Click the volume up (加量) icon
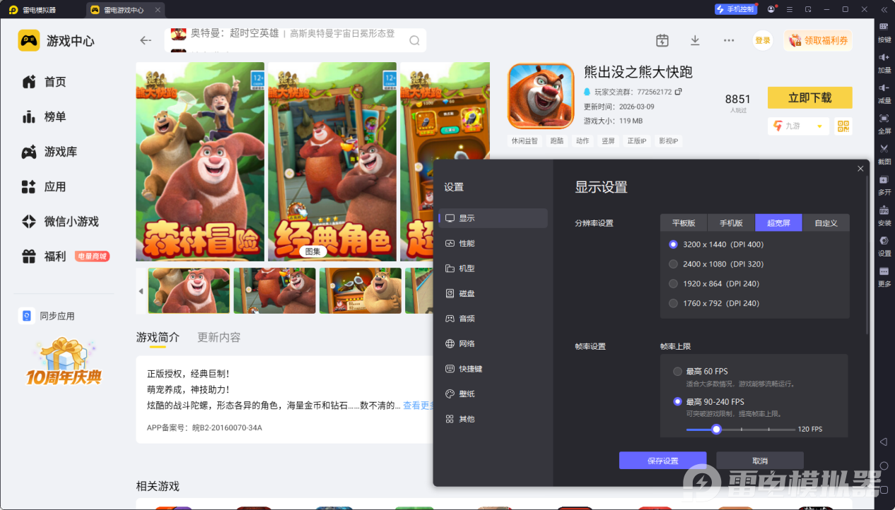 (884, 57)
